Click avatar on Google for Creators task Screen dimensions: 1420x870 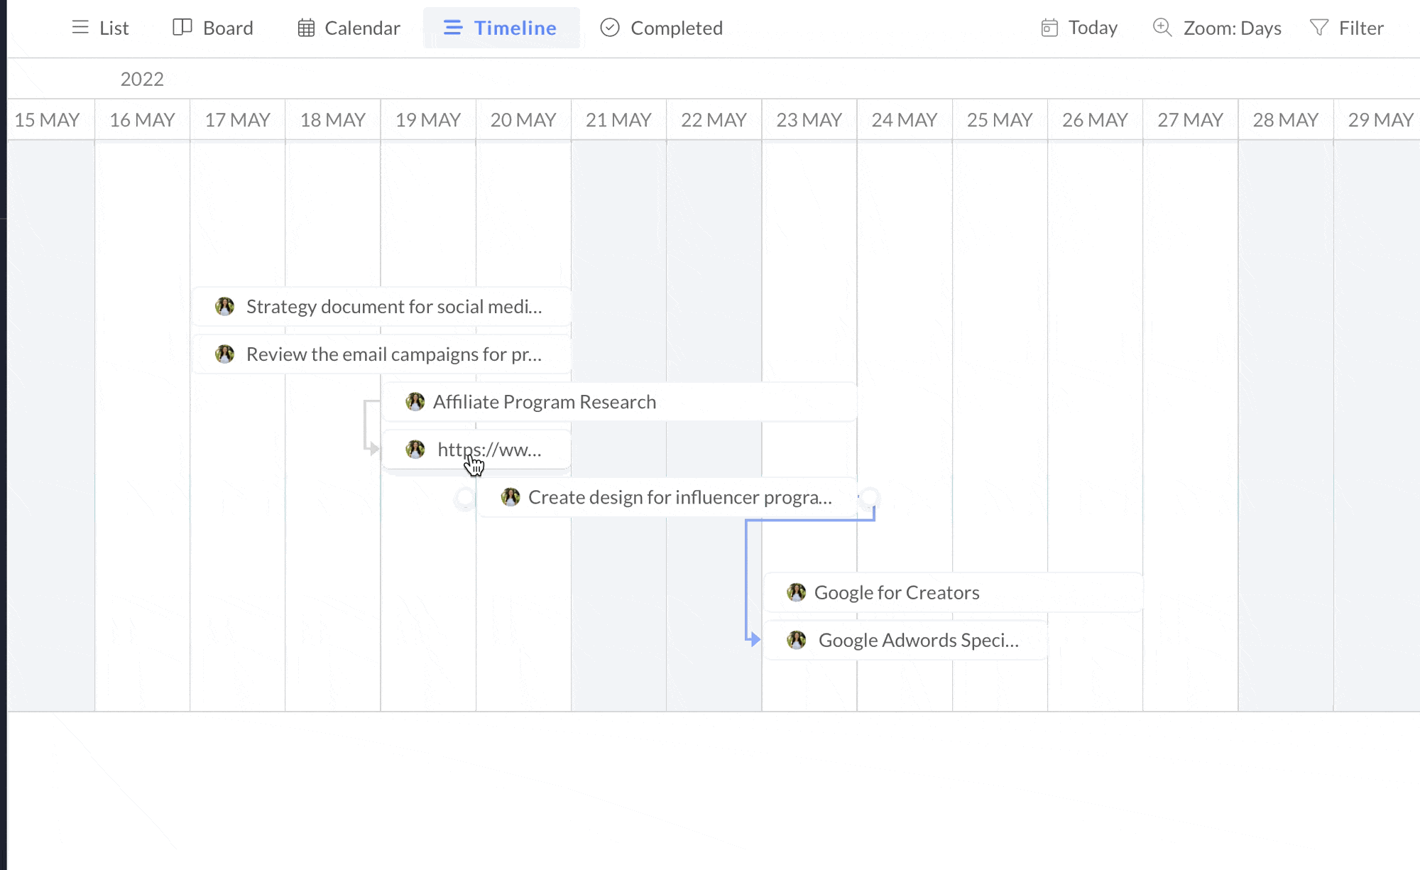point(797,592)
